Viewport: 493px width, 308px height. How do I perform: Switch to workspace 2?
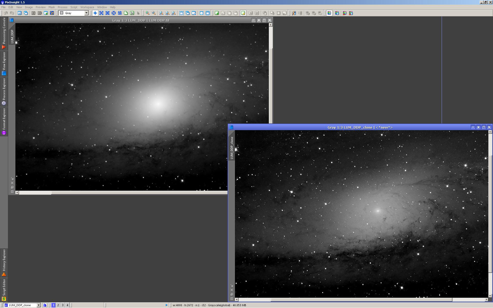(58, 305)
